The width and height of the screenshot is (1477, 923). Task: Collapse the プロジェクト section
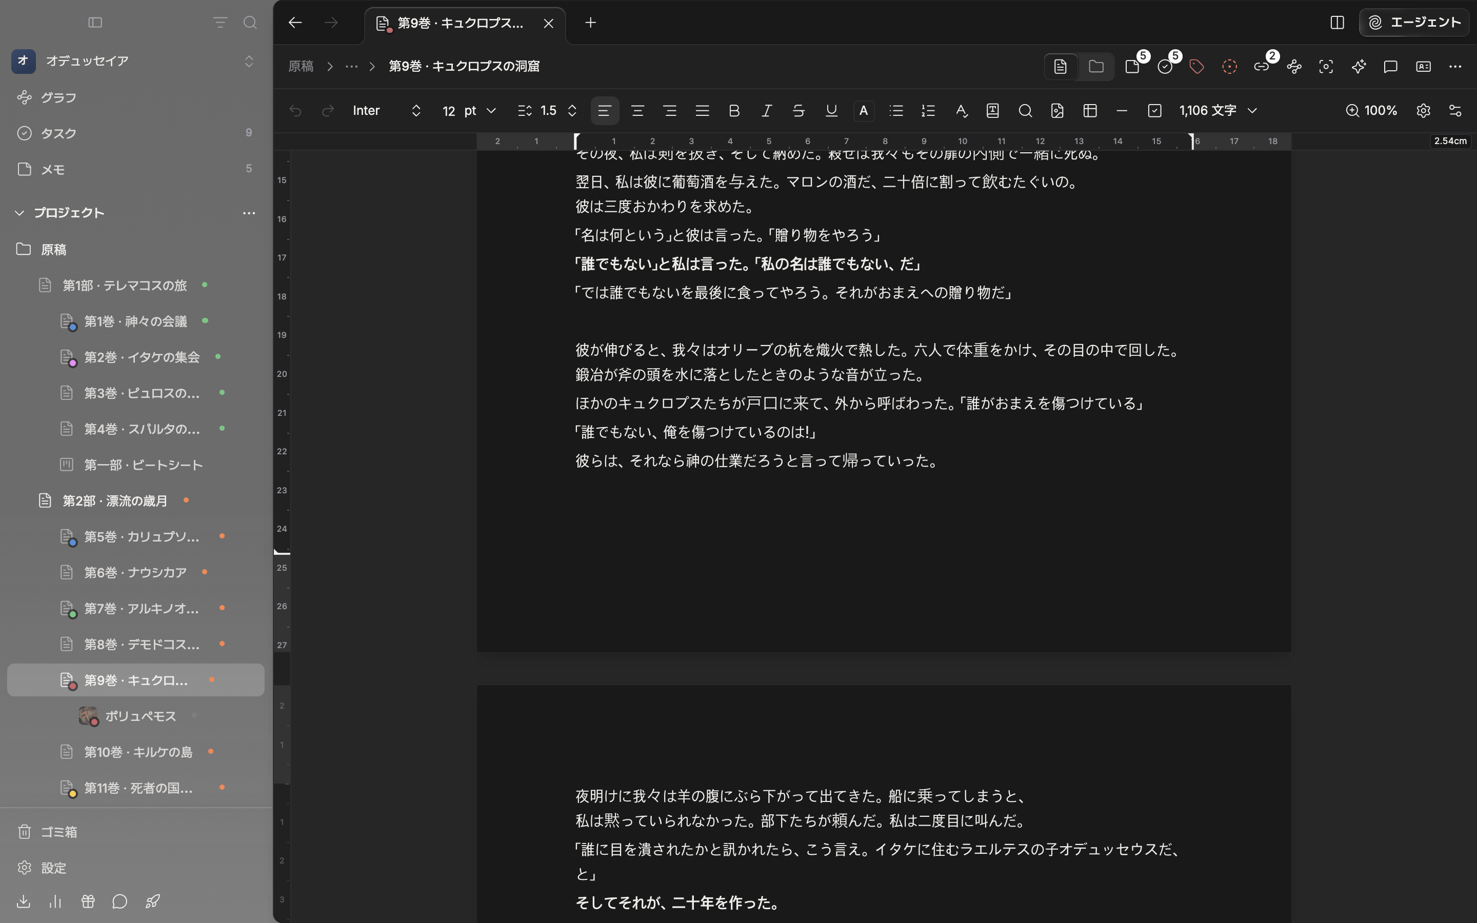pos(19,212)
